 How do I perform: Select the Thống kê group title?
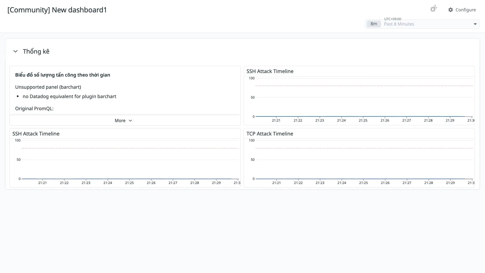click(x=36, y=51)
